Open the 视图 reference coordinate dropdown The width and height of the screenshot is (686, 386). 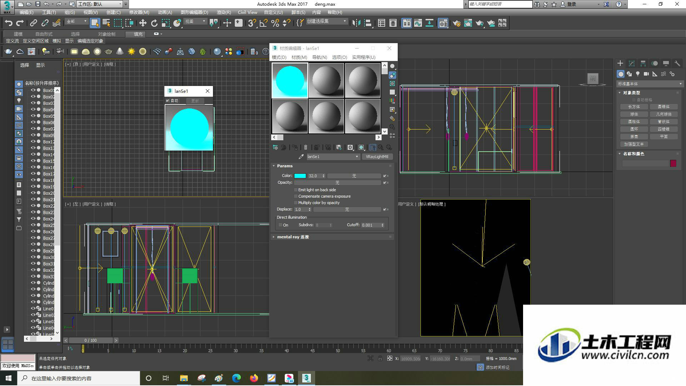point(195,22)
